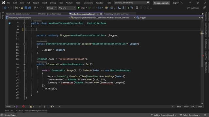Viewport: 209px width, 117px height.
Task: Open the Extensions menu
Action: [x=88, y=3]
